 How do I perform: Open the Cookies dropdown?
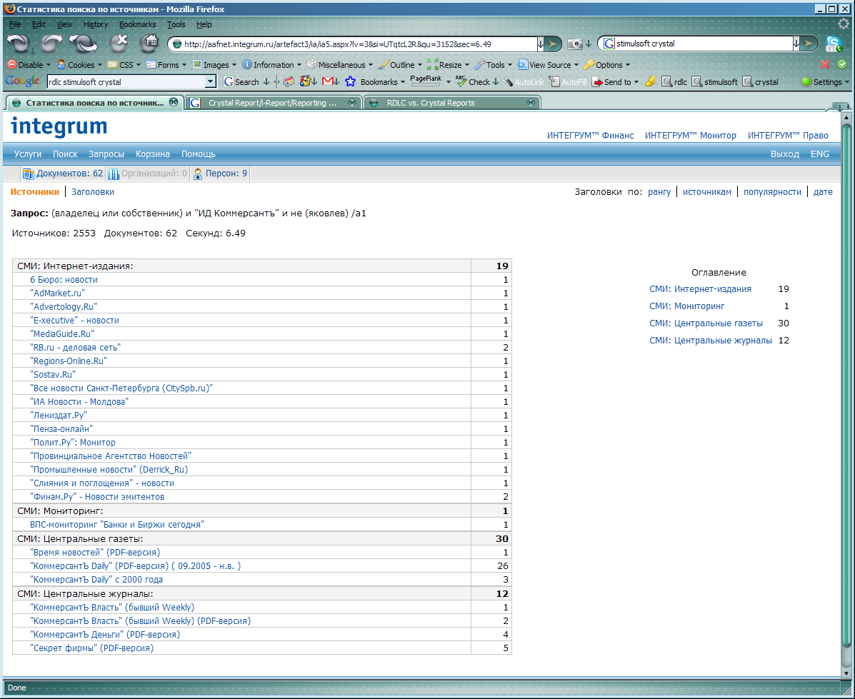79,65
